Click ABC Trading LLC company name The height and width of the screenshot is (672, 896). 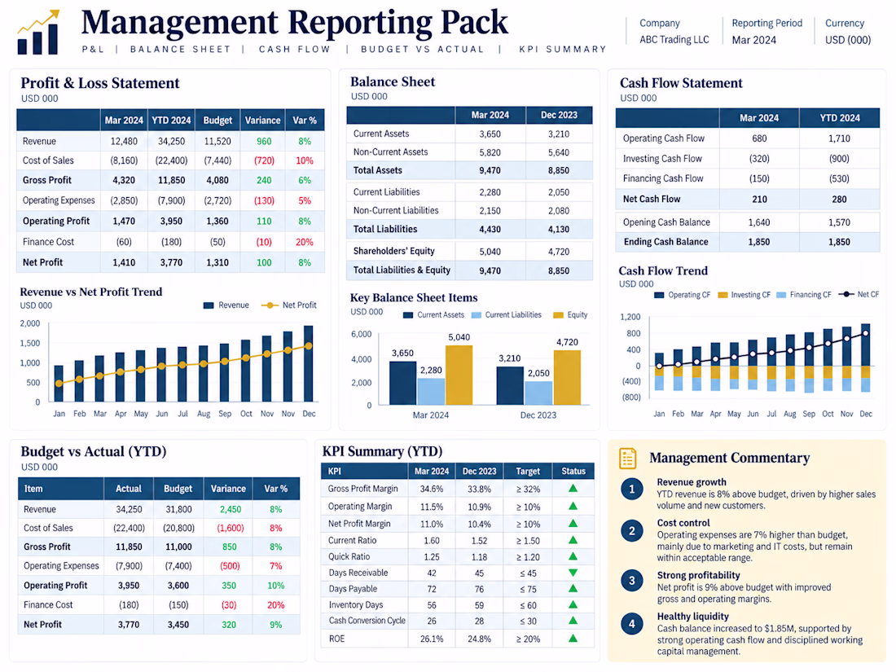pyautogui.click(x=674, y=39)
